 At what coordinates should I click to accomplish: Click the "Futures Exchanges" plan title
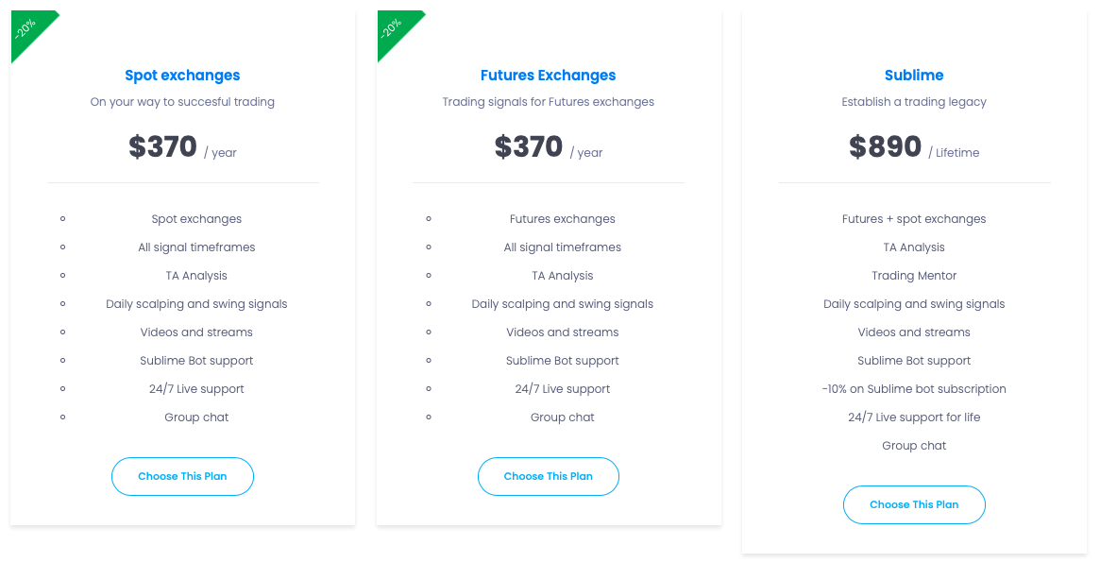548,76
